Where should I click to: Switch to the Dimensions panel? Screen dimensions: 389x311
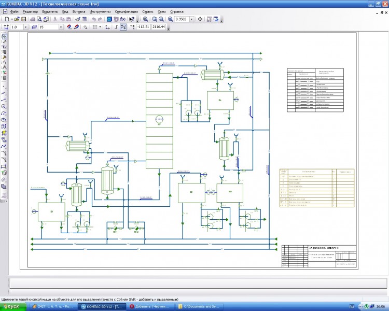click(x=4, y=41)
